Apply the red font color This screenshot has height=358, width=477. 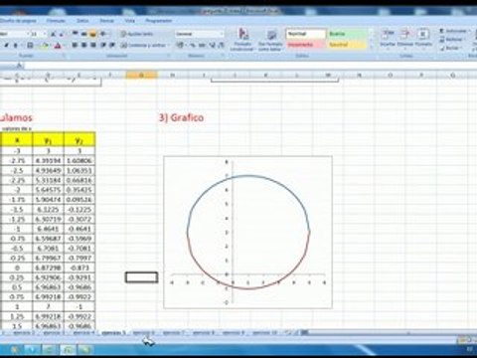point(58,46)
